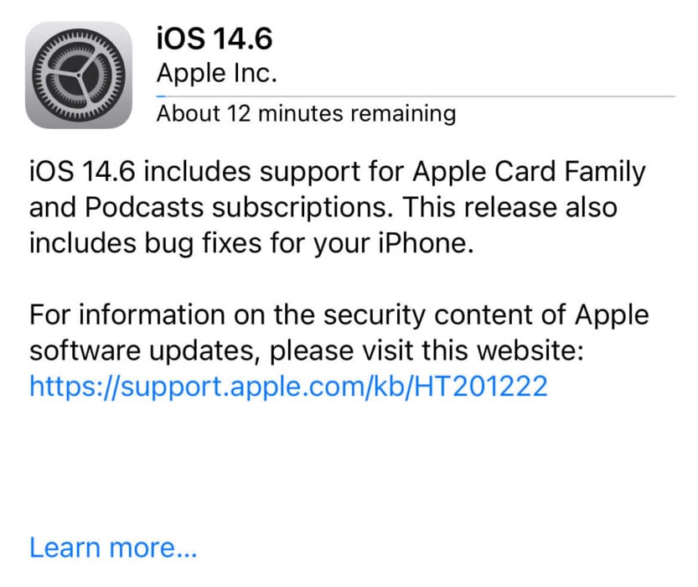Click the words software updates in the second paragraph
This screenshot has width=698, height=587.
coord(145,351)
